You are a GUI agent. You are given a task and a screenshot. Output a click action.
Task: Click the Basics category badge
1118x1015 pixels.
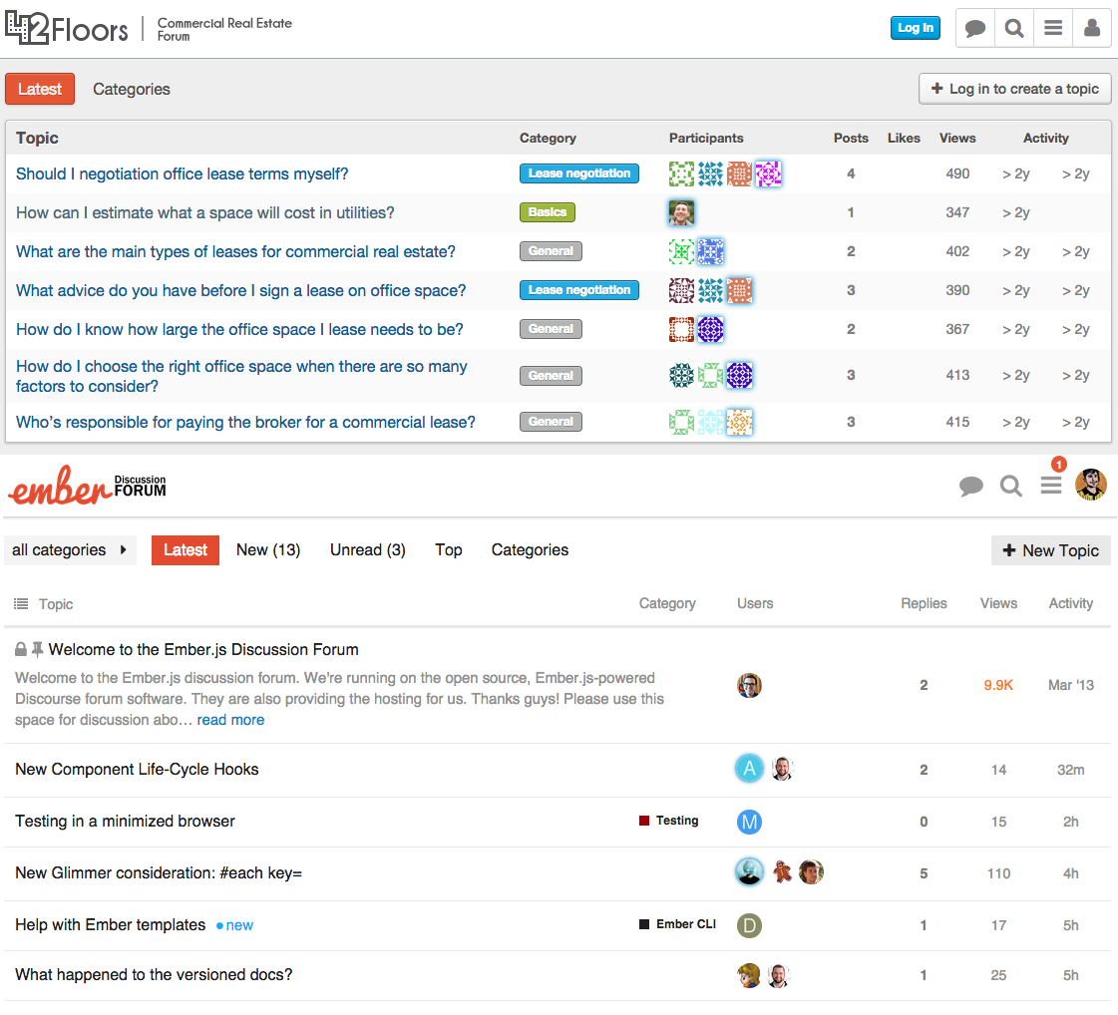(547, 211)
